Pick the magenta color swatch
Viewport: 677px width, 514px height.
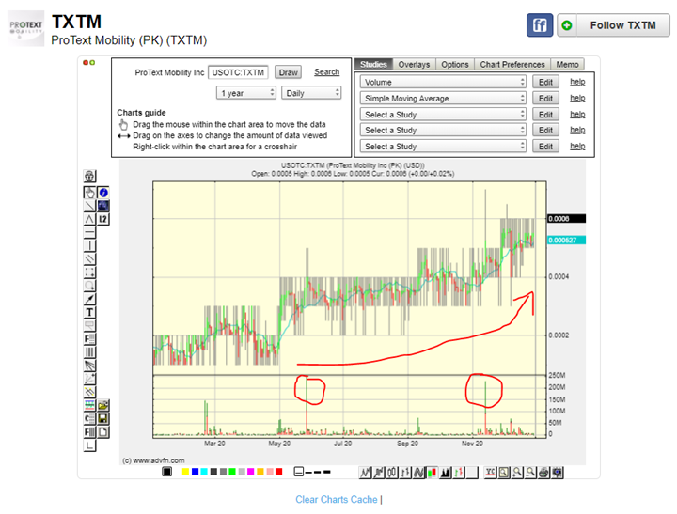pyautogui.click(x=251, y=472)
